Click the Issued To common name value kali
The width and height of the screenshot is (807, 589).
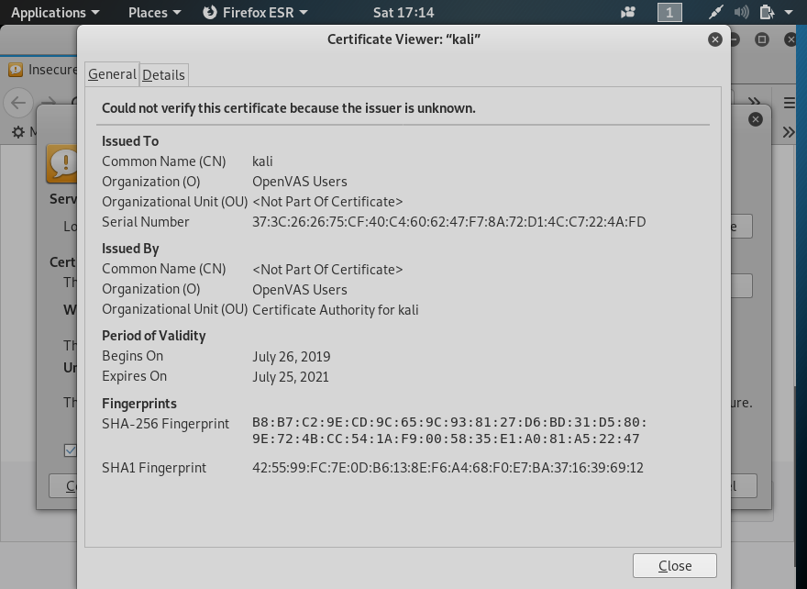click(x=262, y=161)
